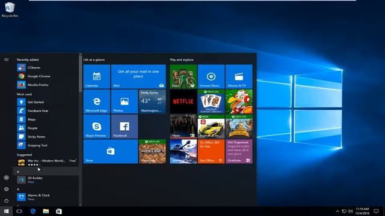Expand the Start menu hamburger button
Viewport: 385px width, 216px height.
pyautogui.click(x=7, y=60)
